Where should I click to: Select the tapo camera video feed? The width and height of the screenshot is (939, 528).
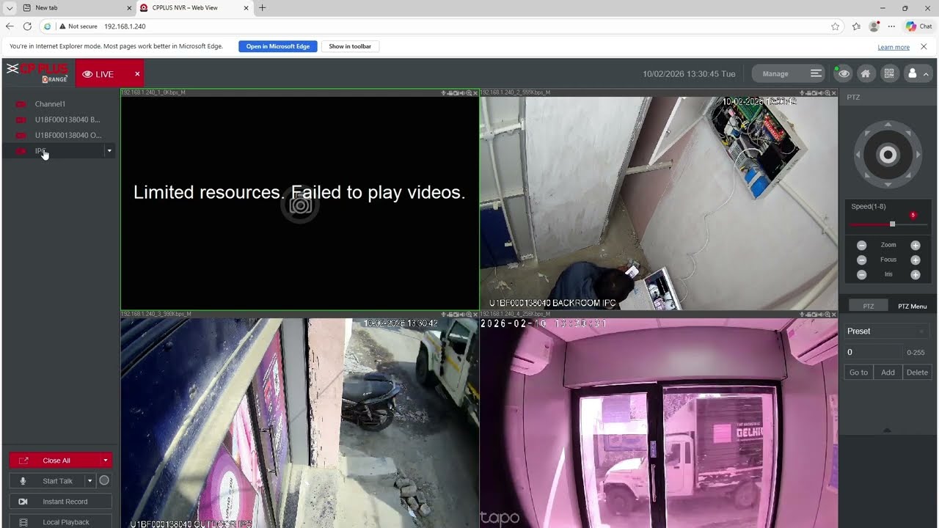[659, 423]
